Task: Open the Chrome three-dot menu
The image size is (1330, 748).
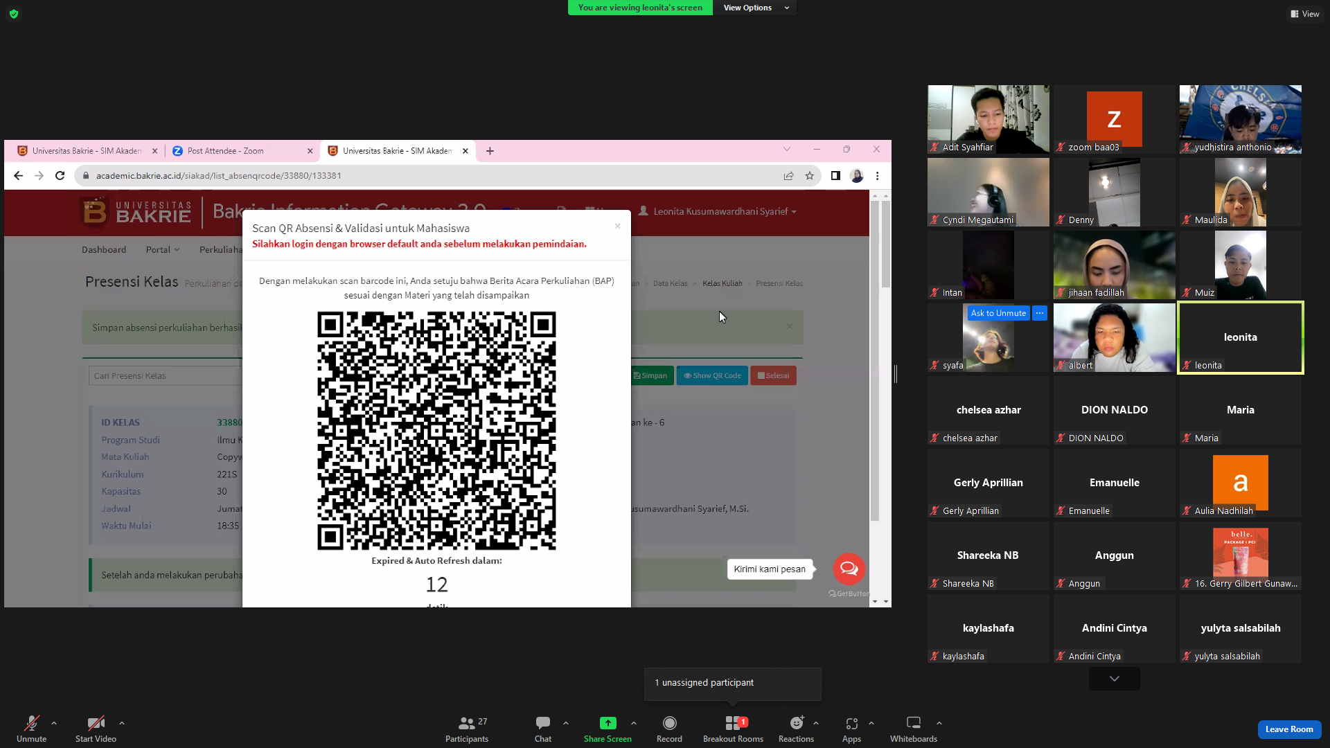Action: tap(878, 176)
